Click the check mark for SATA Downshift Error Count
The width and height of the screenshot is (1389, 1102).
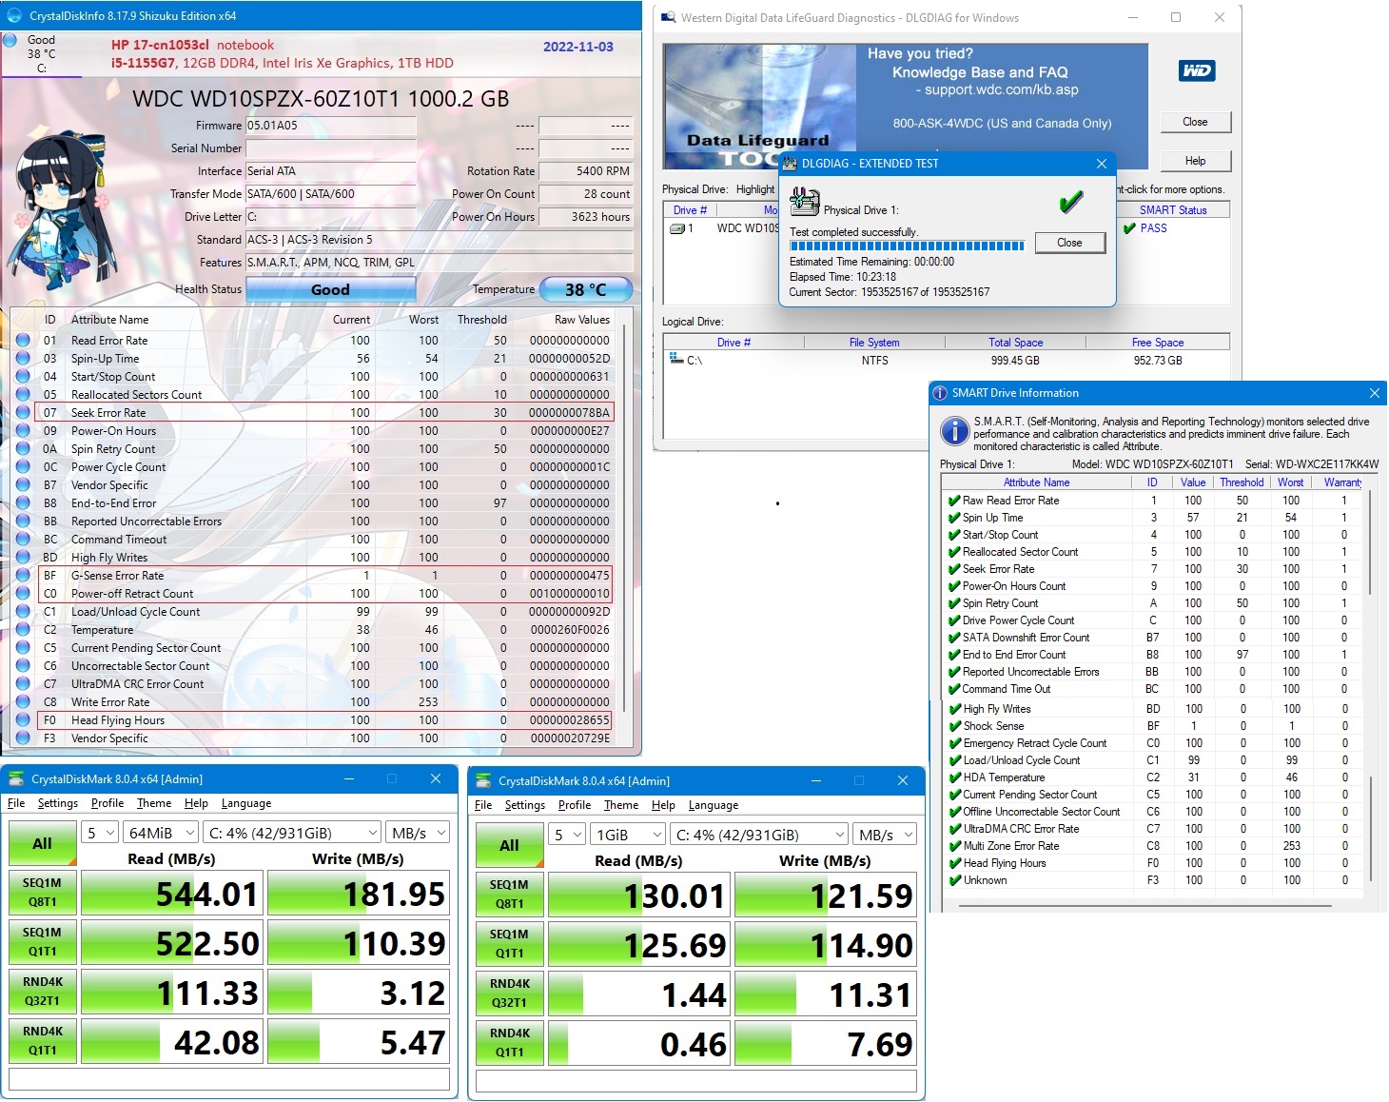coord(954,637)
